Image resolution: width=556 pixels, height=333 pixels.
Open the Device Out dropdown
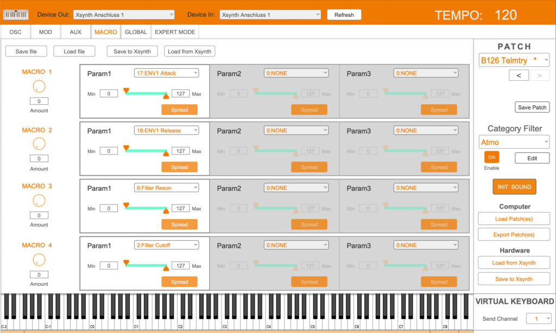tap(123, 15)
